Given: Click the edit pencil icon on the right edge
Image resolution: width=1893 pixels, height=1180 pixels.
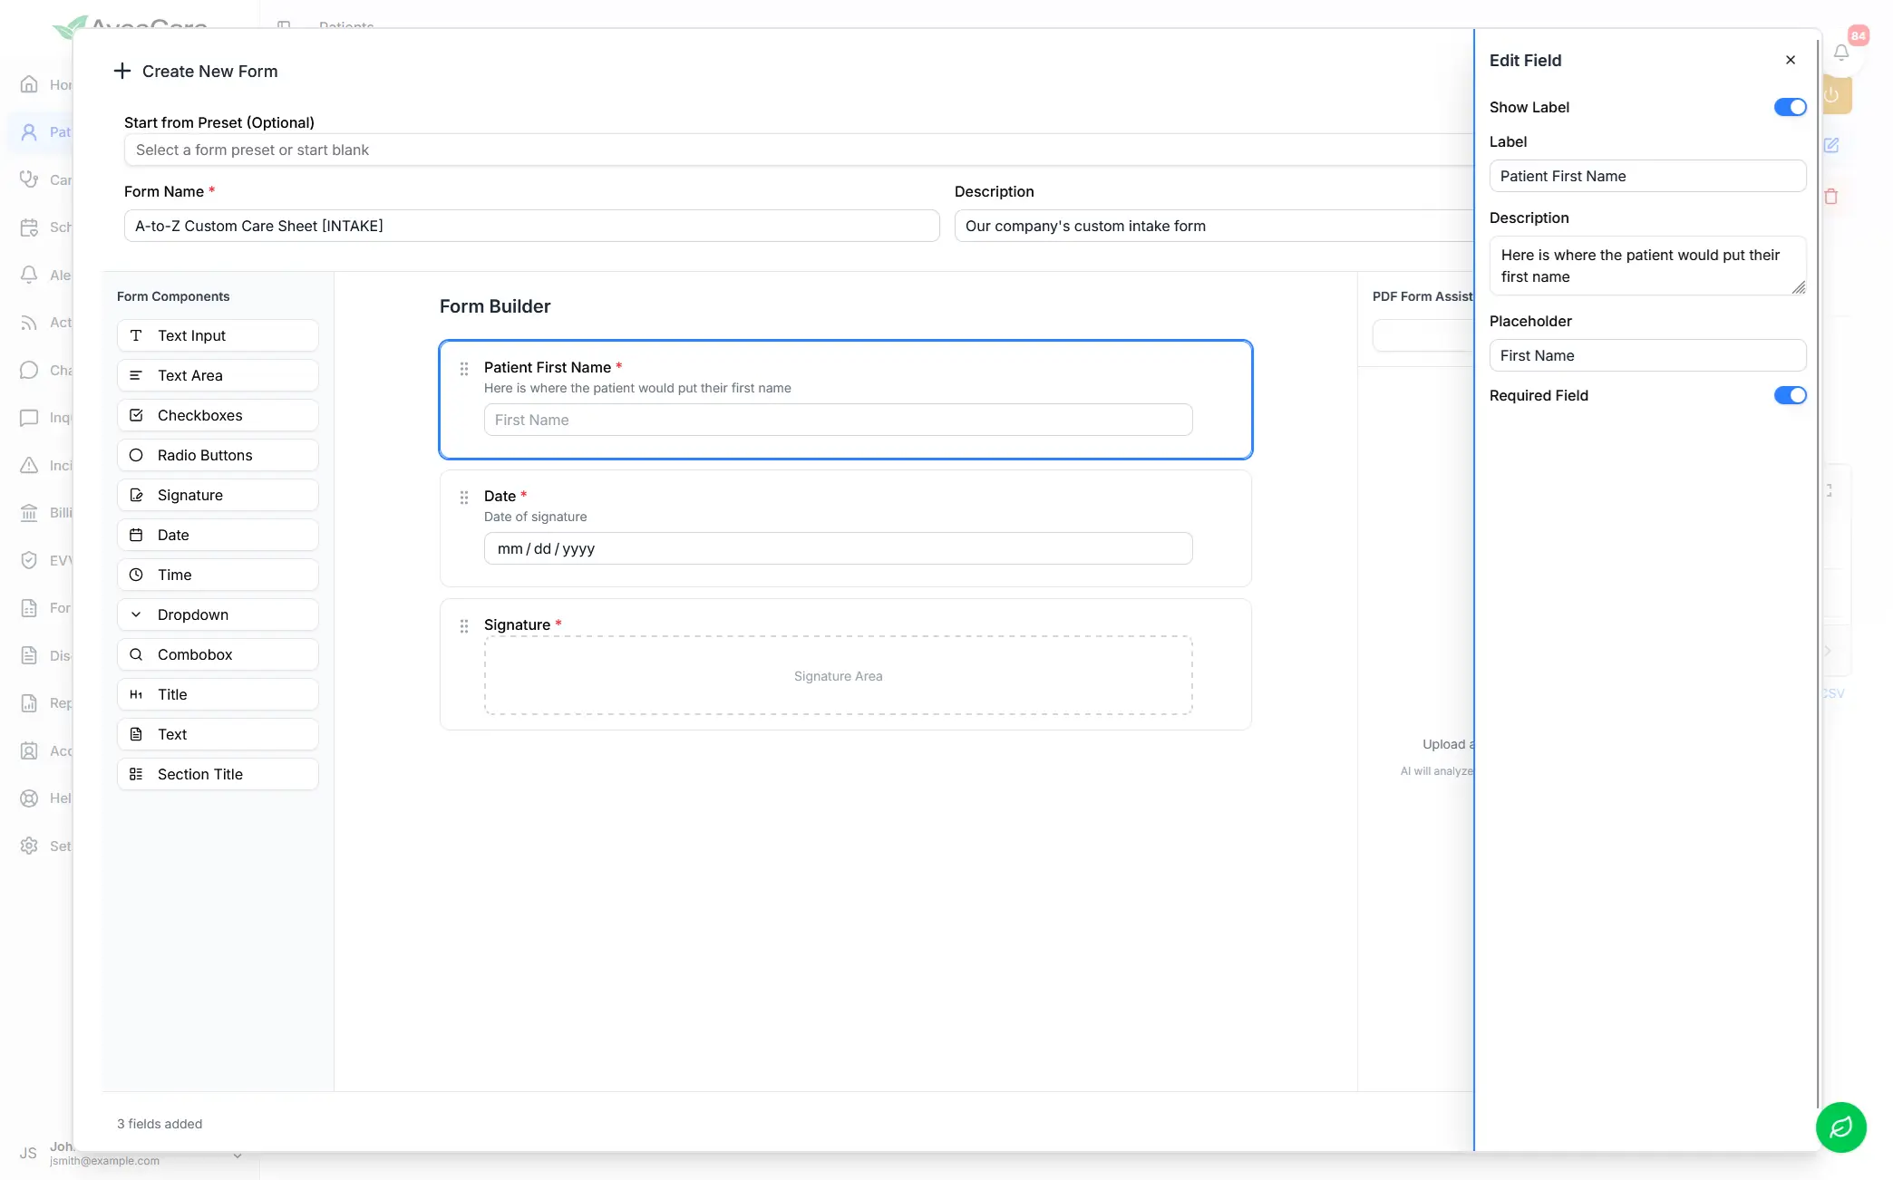Looking at the screenshot, I should [x=1832, y=145].
